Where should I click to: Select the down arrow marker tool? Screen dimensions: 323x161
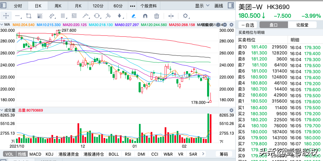click(x=120, y=16)
